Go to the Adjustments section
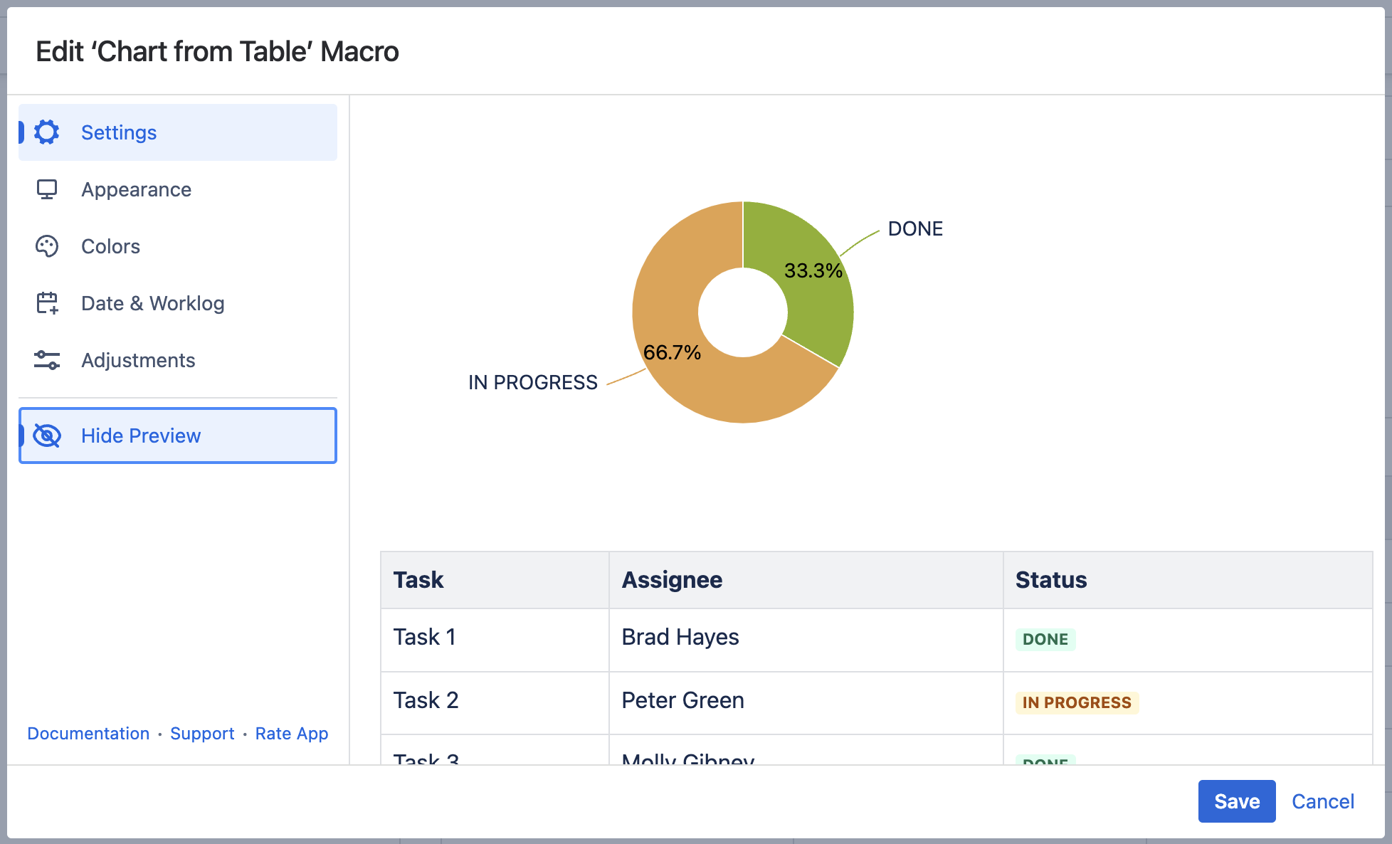The image size is (1392, 844). click(138, 360)
